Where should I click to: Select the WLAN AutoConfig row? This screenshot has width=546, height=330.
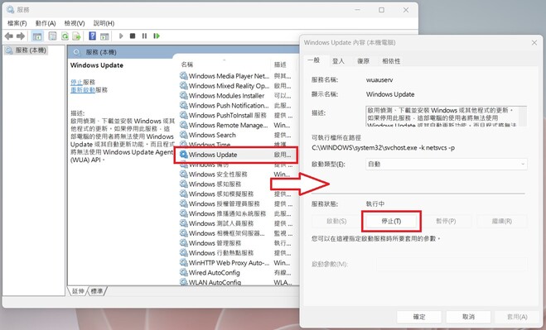[236, 282]
